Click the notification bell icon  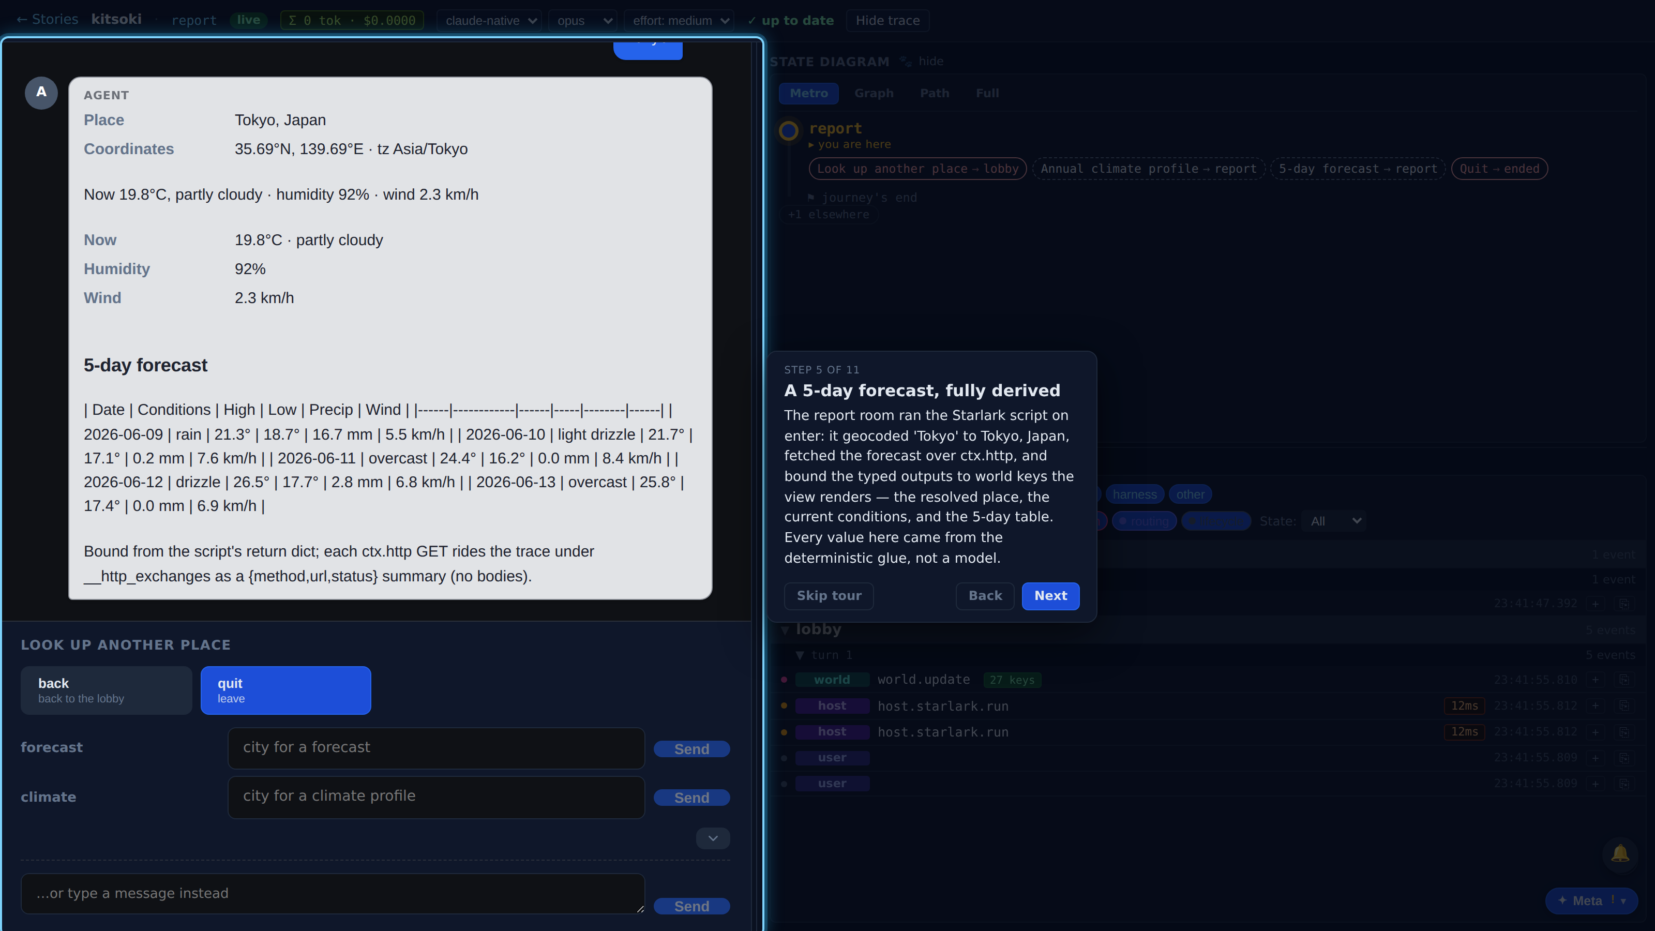(x=1620, y=854)
